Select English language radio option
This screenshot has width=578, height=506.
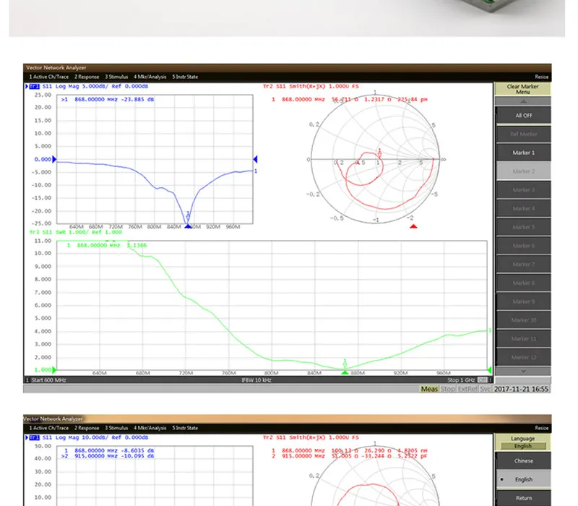coord(523,479)
